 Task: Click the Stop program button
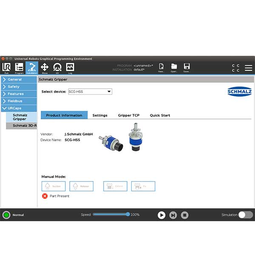185,215
